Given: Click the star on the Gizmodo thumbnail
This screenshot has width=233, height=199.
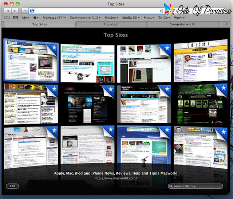Looking at the screenshot, I should pyautogui.click(x=167, y=48).
